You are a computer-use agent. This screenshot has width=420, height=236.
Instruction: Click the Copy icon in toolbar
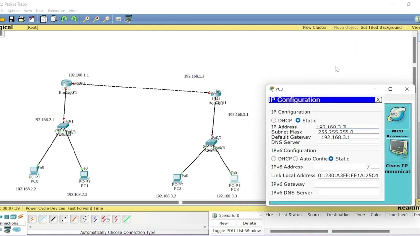44,19
